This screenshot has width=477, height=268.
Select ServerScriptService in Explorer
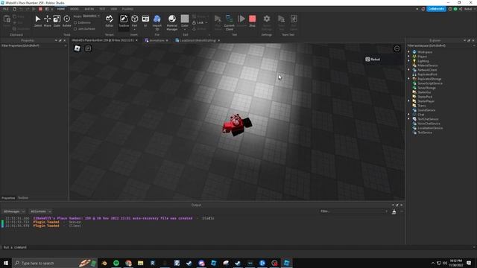(x=430, y=83)
